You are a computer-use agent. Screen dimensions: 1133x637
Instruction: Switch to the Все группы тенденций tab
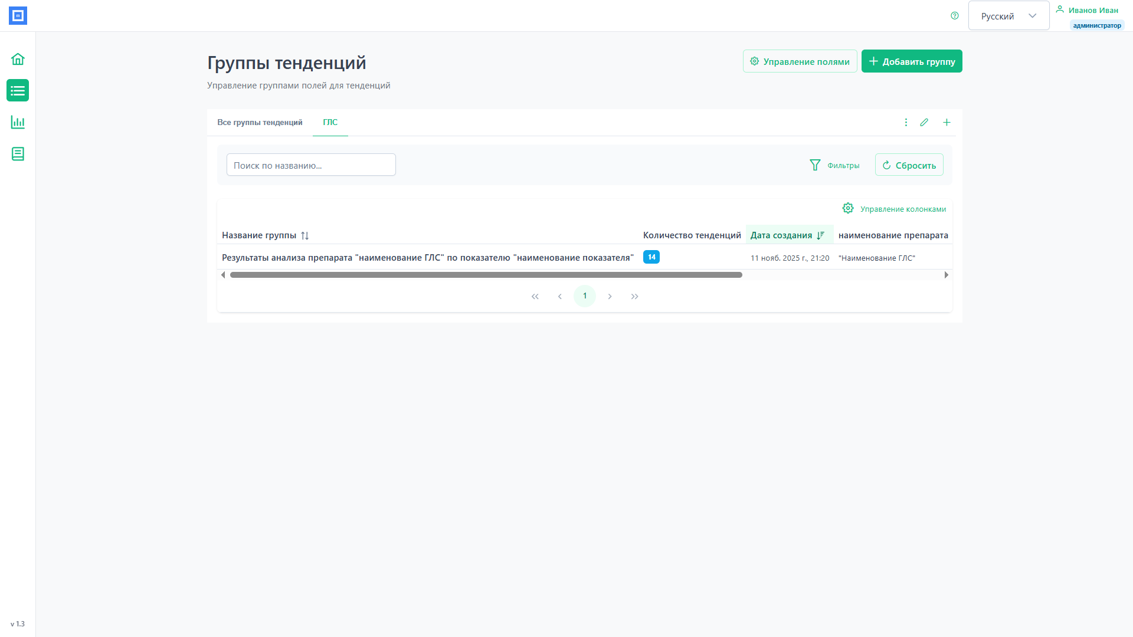260,123
